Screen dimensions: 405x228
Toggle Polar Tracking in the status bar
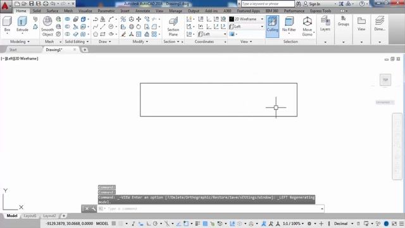pos(155,224)
